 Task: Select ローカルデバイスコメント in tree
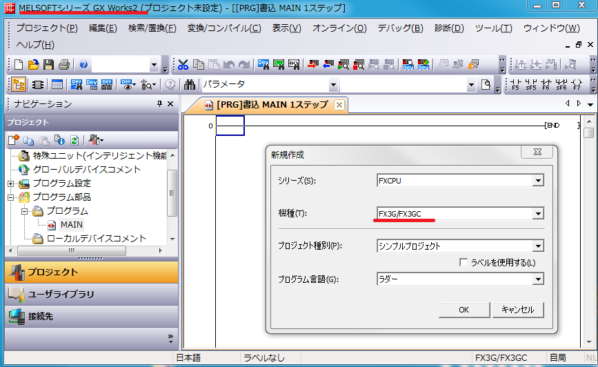coord(96,239)
